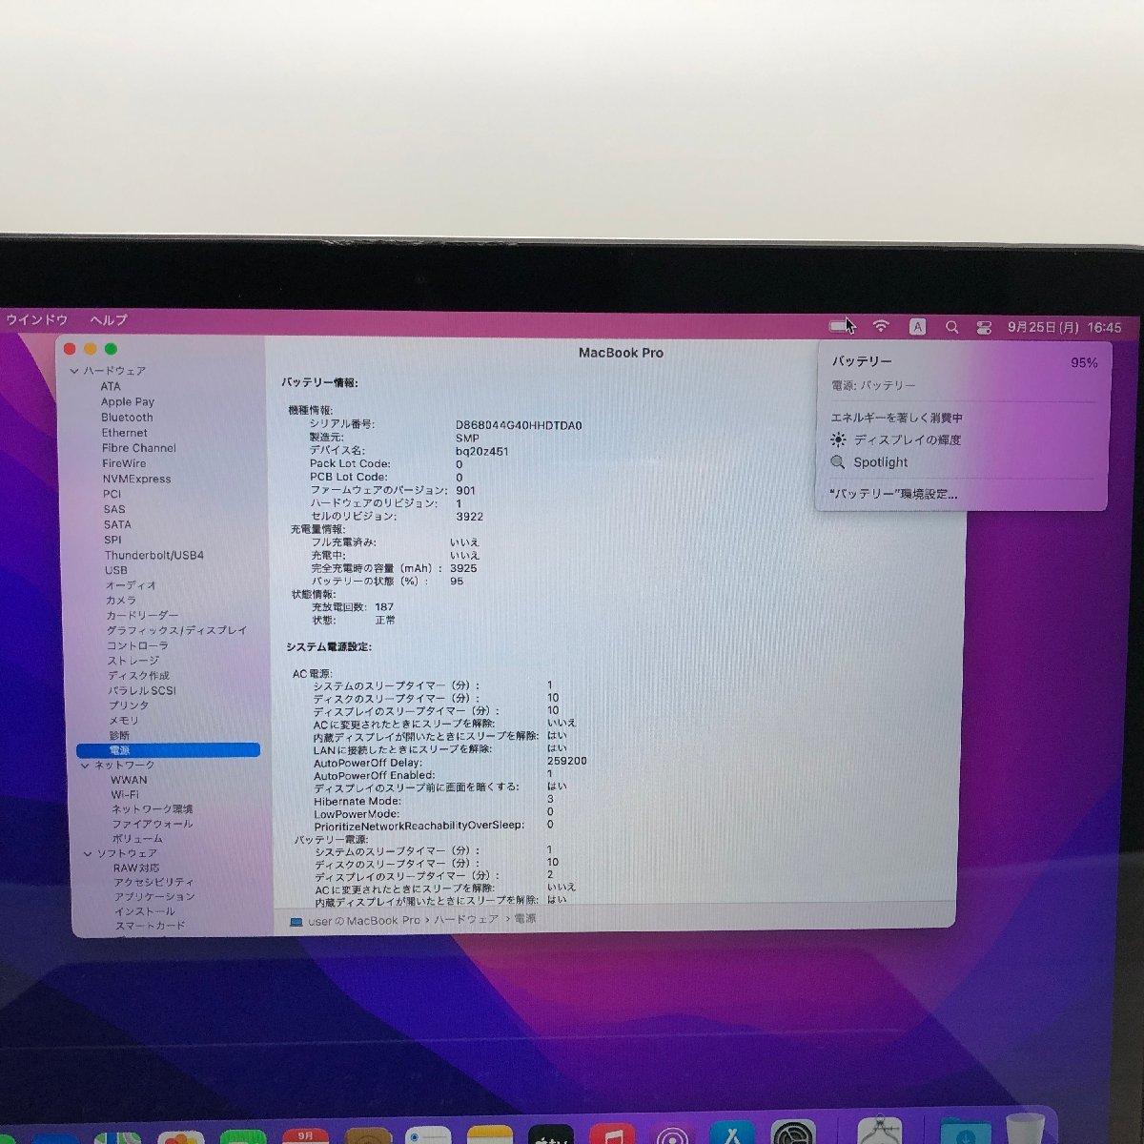Screen dimensions: 1144x1144
Task: Click the Spotlight magnifier icon in battery menu
Action: pyautogui.click(x=838, y=462)
